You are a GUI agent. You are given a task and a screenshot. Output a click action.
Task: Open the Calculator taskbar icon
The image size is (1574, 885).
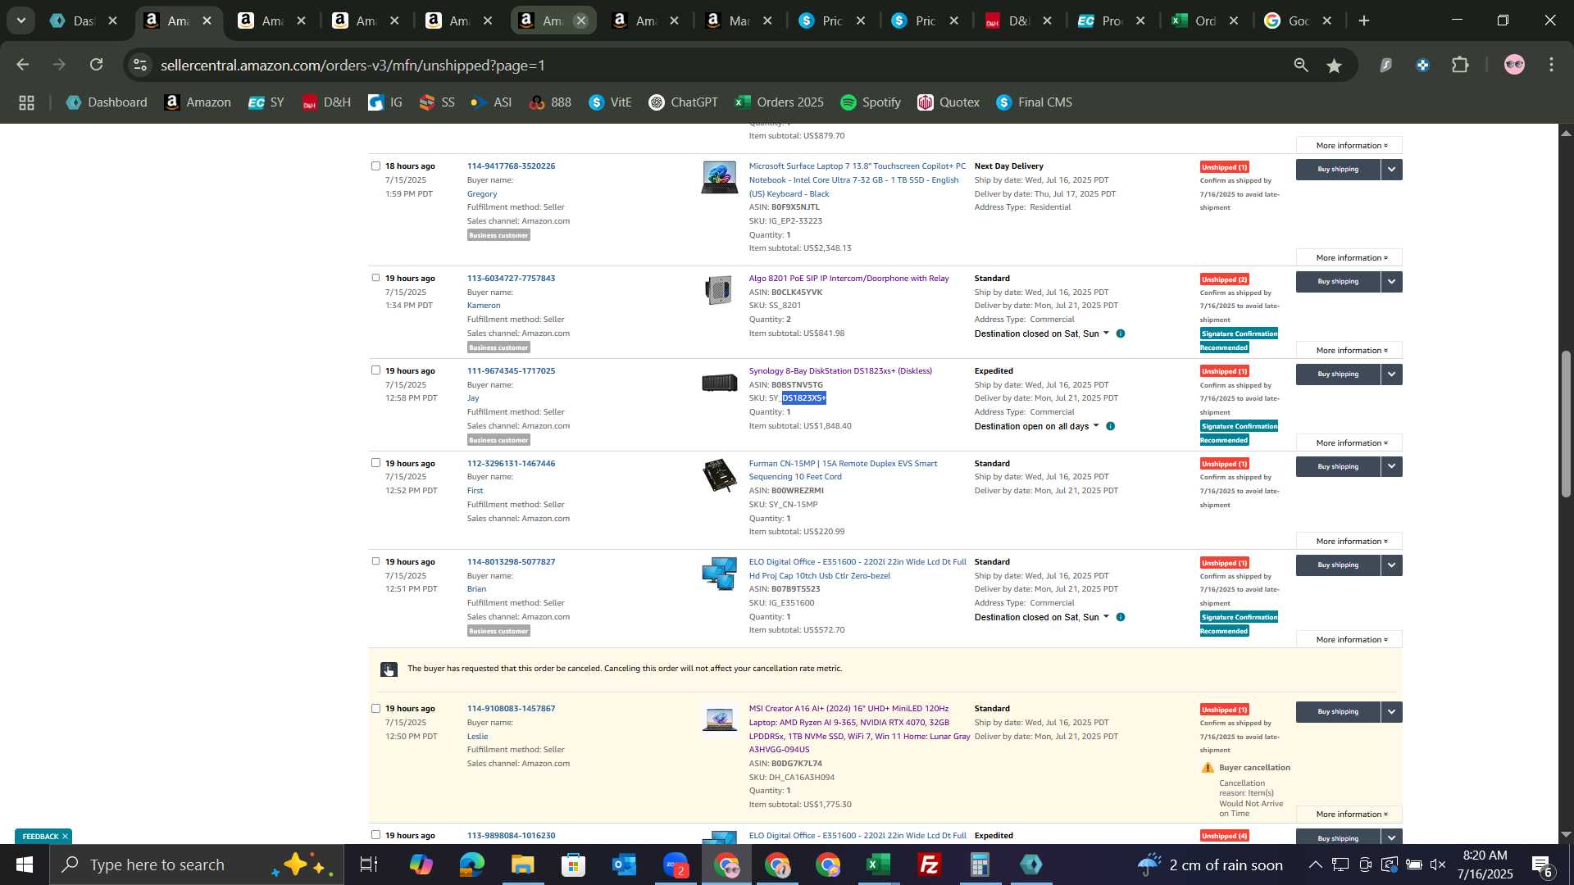pos(980,865)
